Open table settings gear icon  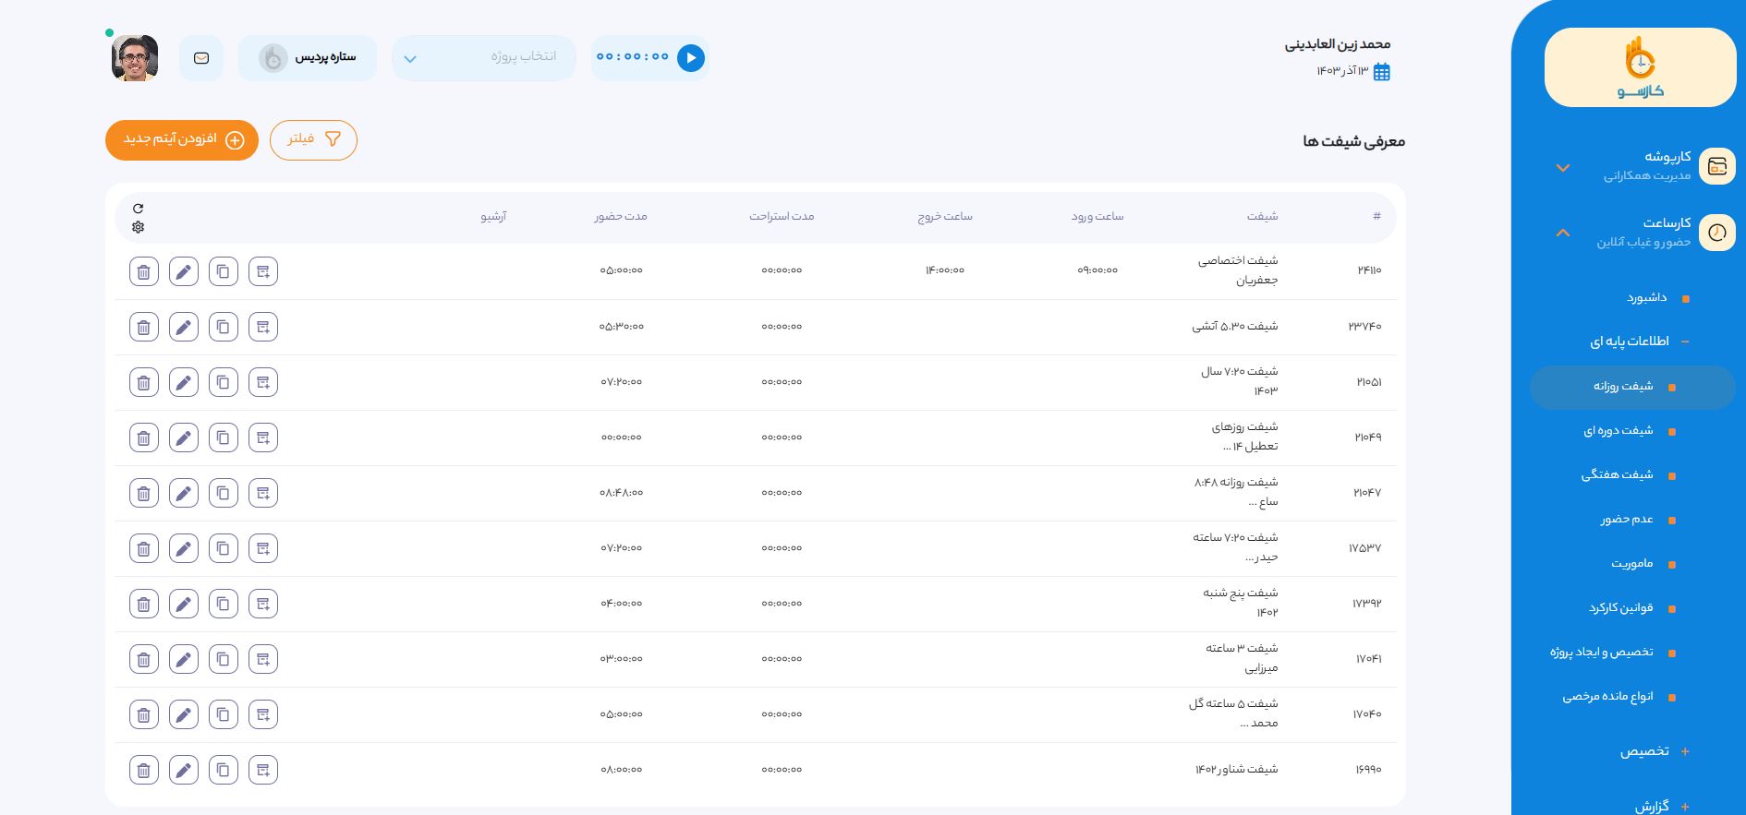tap(139, 227)
